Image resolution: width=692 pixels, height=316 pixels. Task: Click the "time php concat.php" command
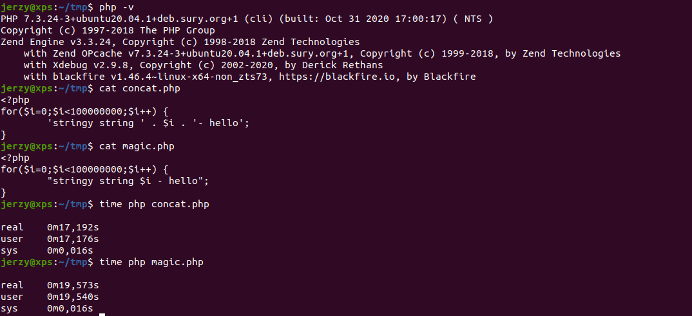coord(154,204)
